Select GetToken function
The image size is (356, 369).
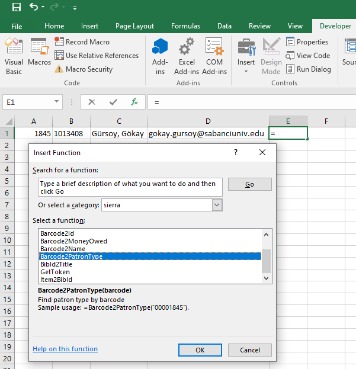(x=150, y=272)
